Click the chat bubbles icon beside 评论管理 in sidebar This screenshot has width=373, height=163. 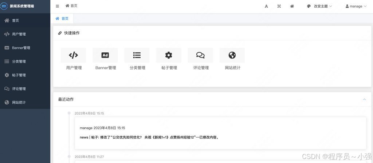[x=7, y=89]
